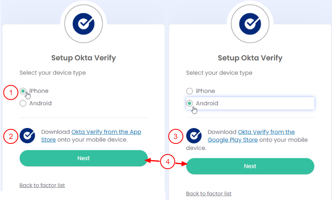Select the iPhone radio button in the App Store panel
The width and height of the screenshot is (332, 200).
tap(23, 91)
